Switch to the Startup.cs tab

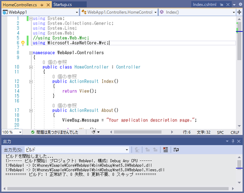(62, 5)
